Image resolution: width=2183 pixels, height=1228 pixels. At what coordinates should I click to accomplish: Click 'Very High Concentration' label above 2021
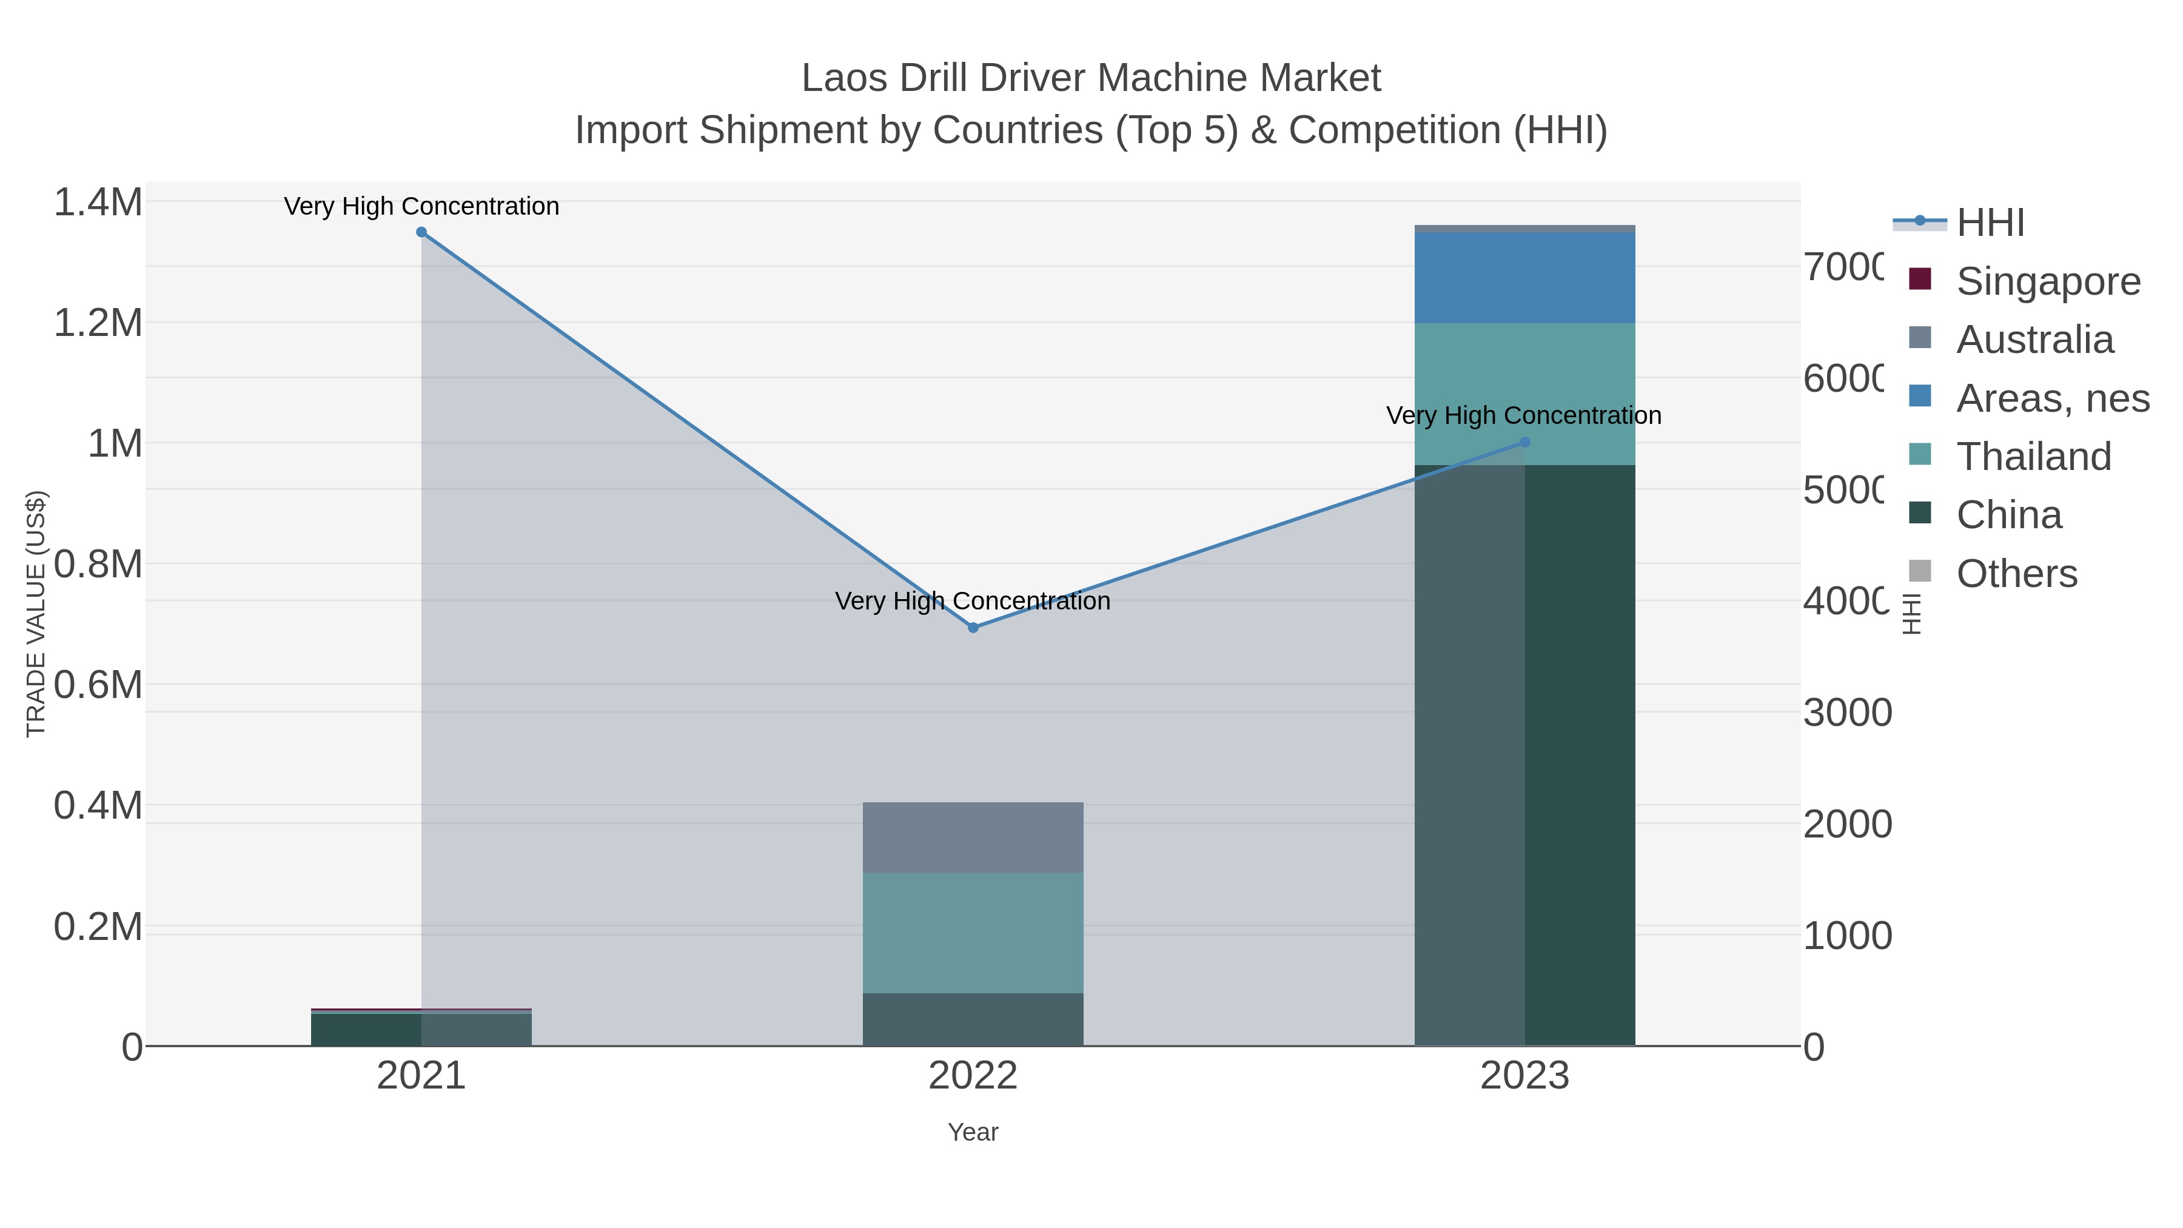tap(421, 206)
